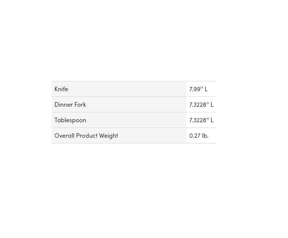
Task: Select the Tablespoon length value
Action: point(201,120)
